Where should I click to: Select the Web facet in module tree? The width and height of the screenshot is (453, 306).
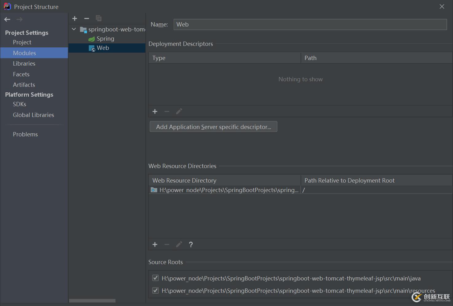click(x=103, y=48)
